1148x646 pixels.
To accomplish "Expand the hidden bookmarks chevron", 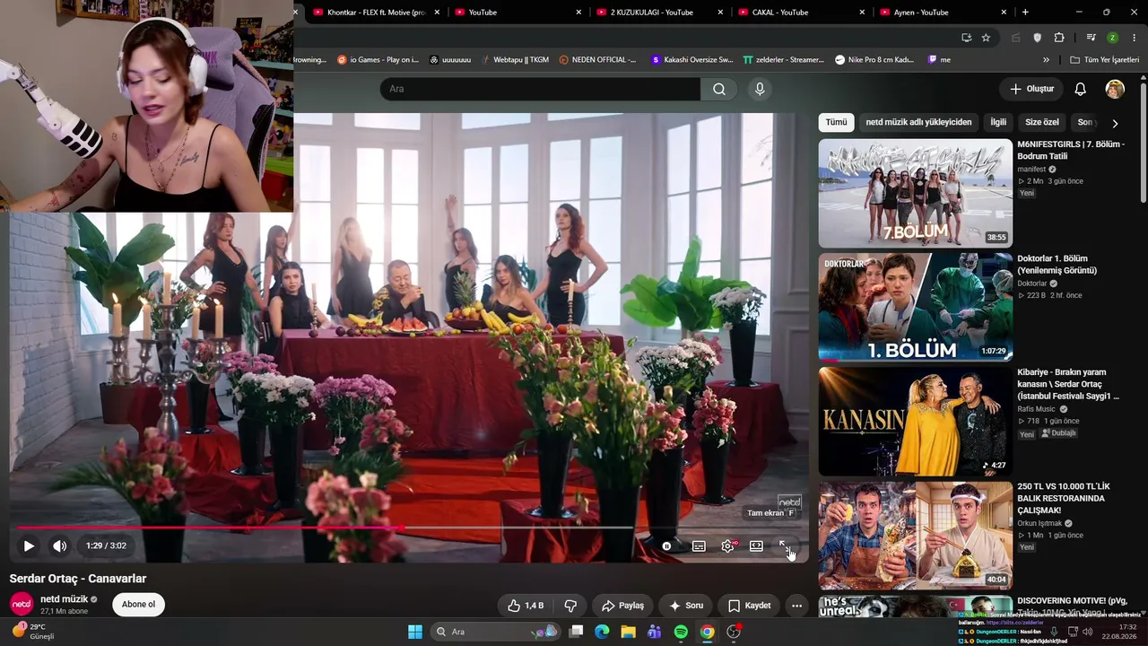I will coord(1046,60).
